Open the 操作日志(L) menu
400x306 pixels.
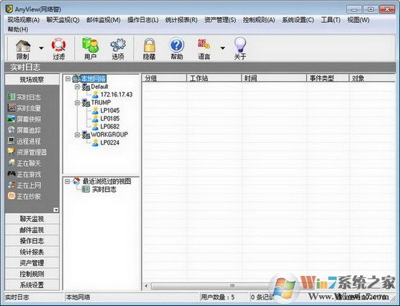(x=143, y=20)
